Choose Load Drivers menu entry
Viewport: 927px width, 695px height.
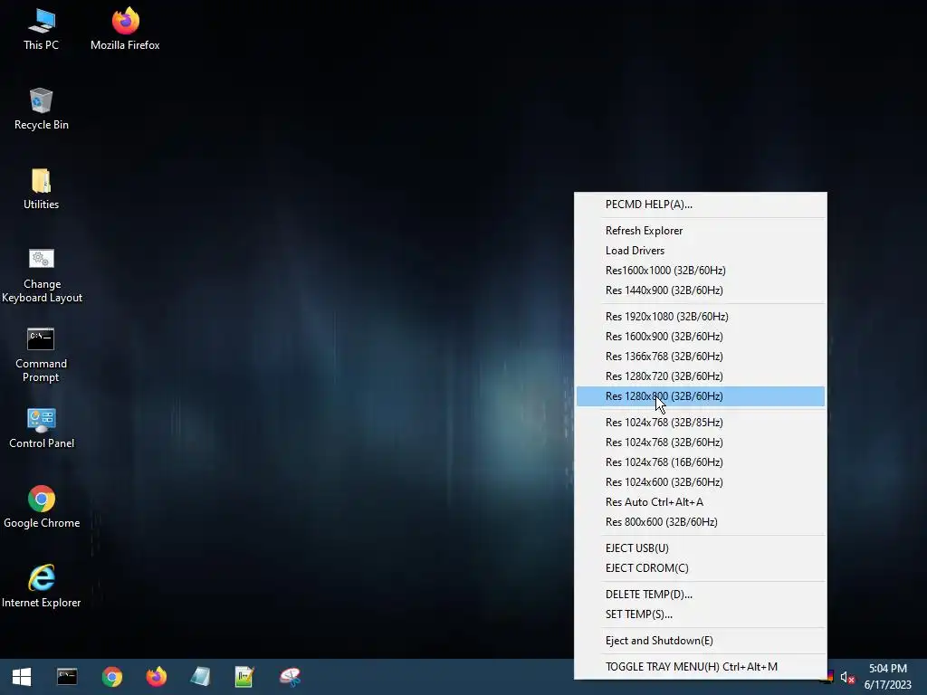point(701,251)
